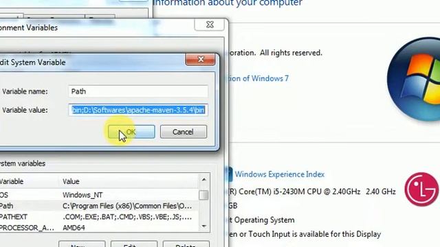
Task: Open the Windows Experience Index link
Action: click(280, 174)
